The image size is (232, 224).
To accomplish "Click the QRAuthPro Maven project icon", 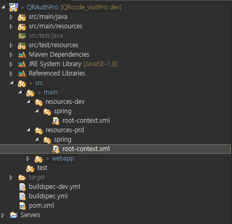I will 14,7.
